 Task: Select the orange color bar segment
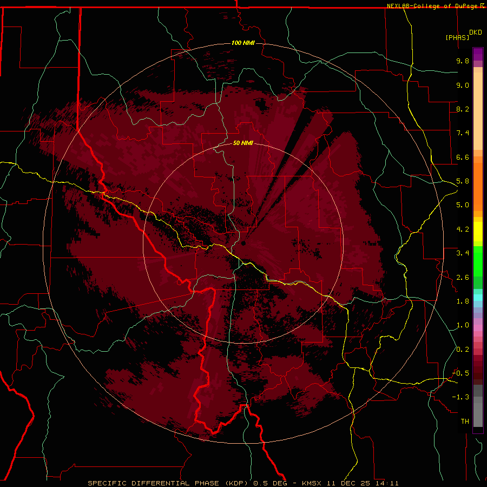(x=478, y=187)
